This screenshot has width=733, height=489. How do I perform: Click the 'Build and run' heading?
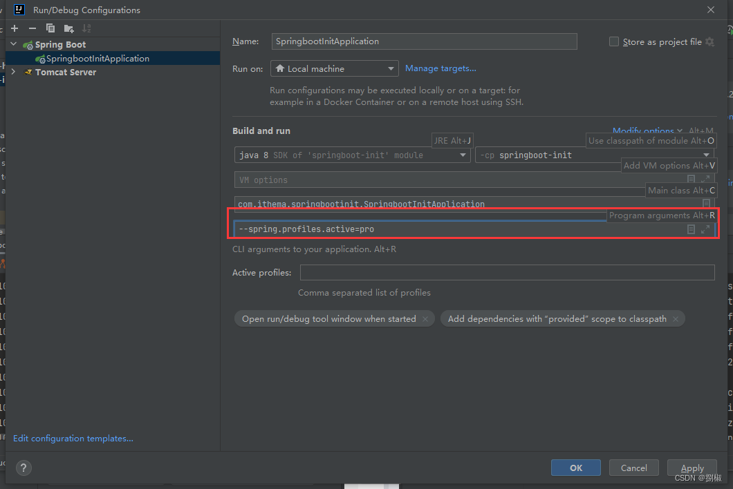point(261,131)
